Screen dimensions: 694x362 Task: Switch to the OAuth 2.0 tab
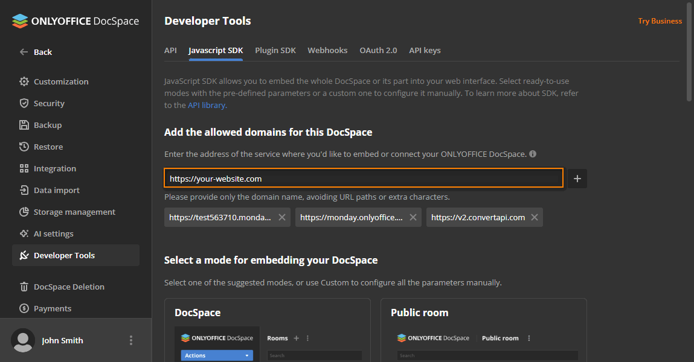coord(378,51)
